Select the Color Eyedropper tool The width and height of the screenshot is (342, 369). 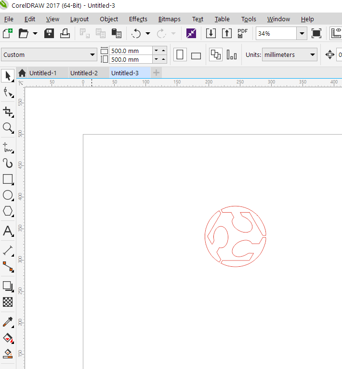8,322
